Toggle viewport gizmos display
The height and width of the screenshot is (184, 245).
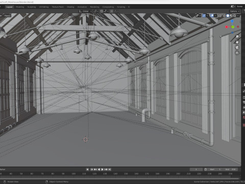204,16
